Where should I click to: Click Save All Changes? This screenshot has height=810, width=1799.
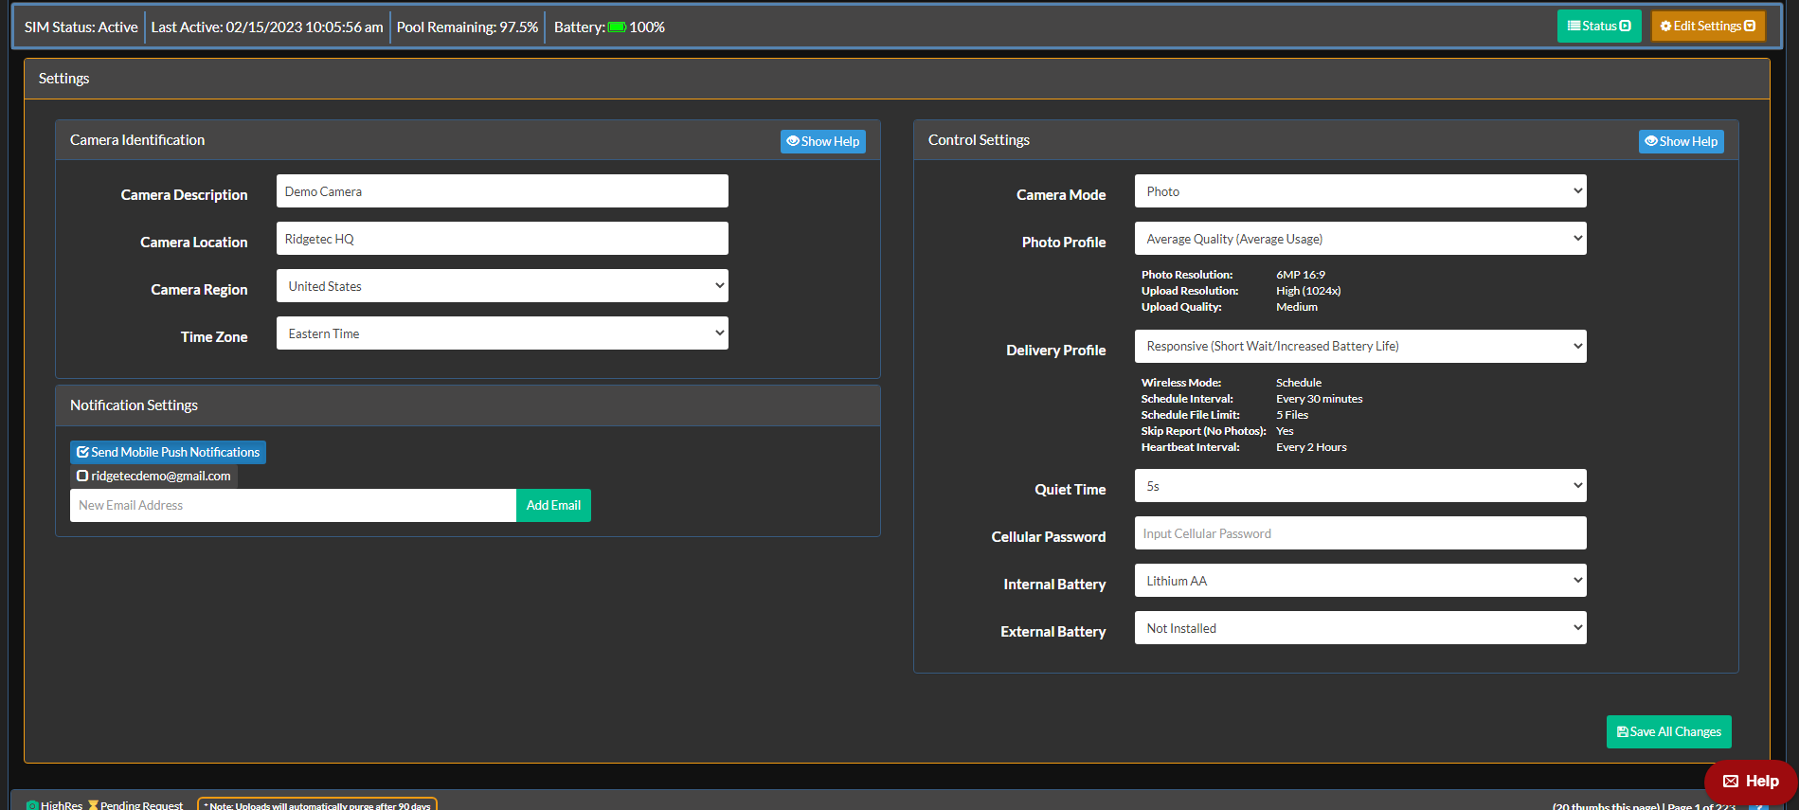tap(1668, 731)
